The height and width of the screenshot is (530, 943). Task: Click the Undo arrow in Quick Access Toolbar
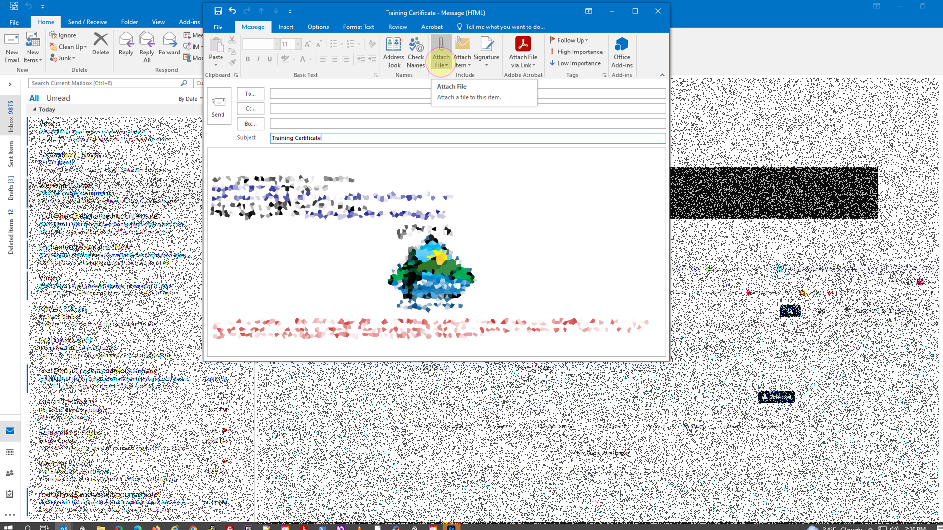pyautogui.click(x=232, y=11)
